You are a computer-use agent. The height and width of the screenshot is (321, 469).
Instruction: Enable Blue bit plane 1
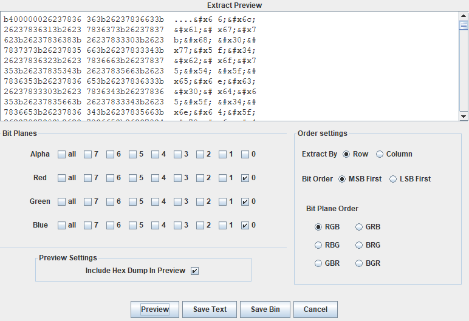pos(222,225)
